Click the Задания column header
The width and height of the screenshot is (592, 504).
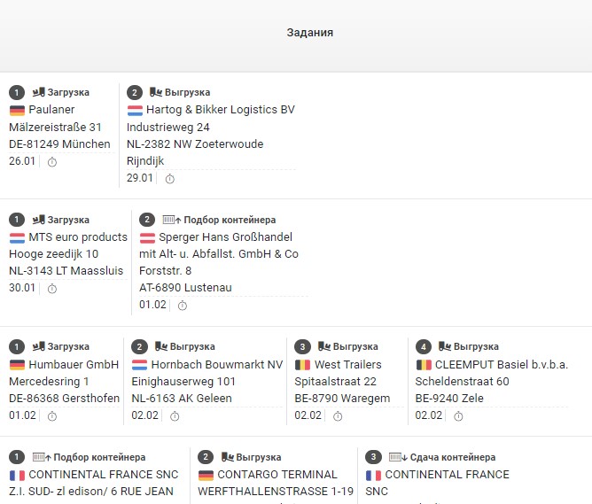(310, 33)
